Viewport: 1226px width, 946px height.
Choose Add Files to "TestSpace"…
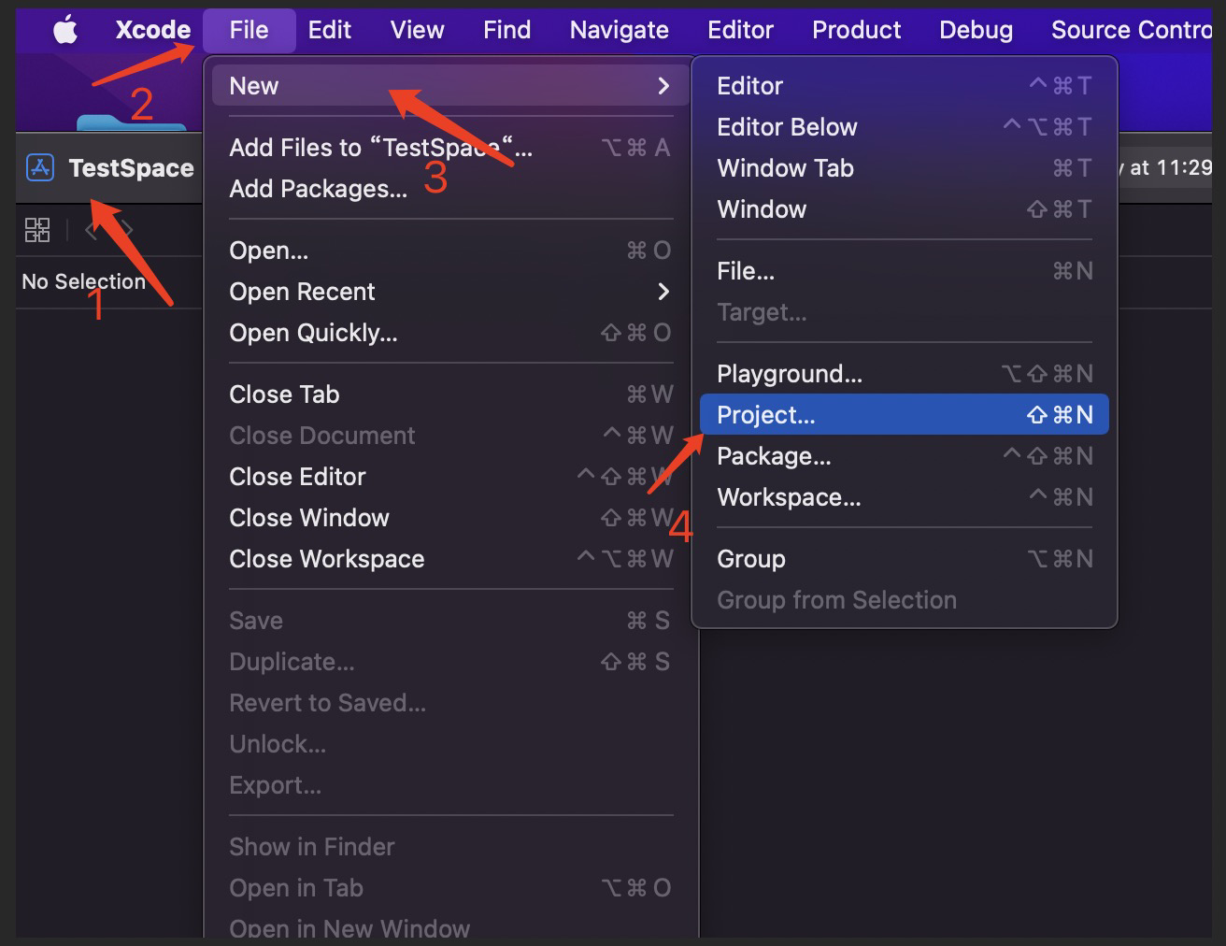click(x=450, y=148)
